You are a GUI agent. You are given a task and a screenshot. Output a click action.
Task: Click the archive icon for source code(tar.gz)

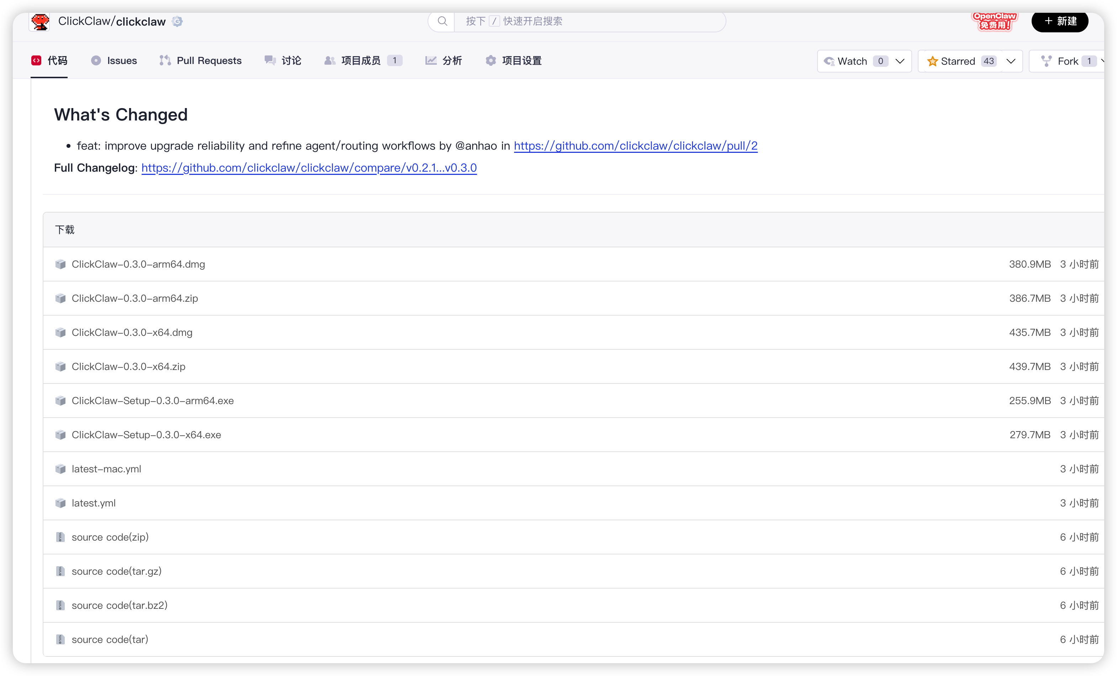[60, 572]
